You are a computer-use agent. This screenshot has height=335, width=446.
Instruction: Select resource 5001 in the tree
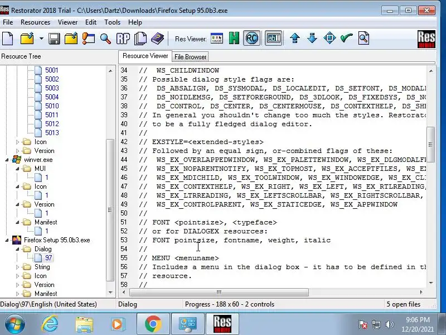pos(51,70)
